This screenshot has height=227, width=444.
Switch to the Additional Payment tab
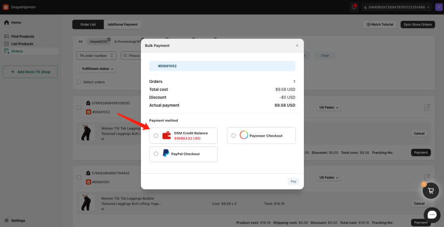point(123,25)
